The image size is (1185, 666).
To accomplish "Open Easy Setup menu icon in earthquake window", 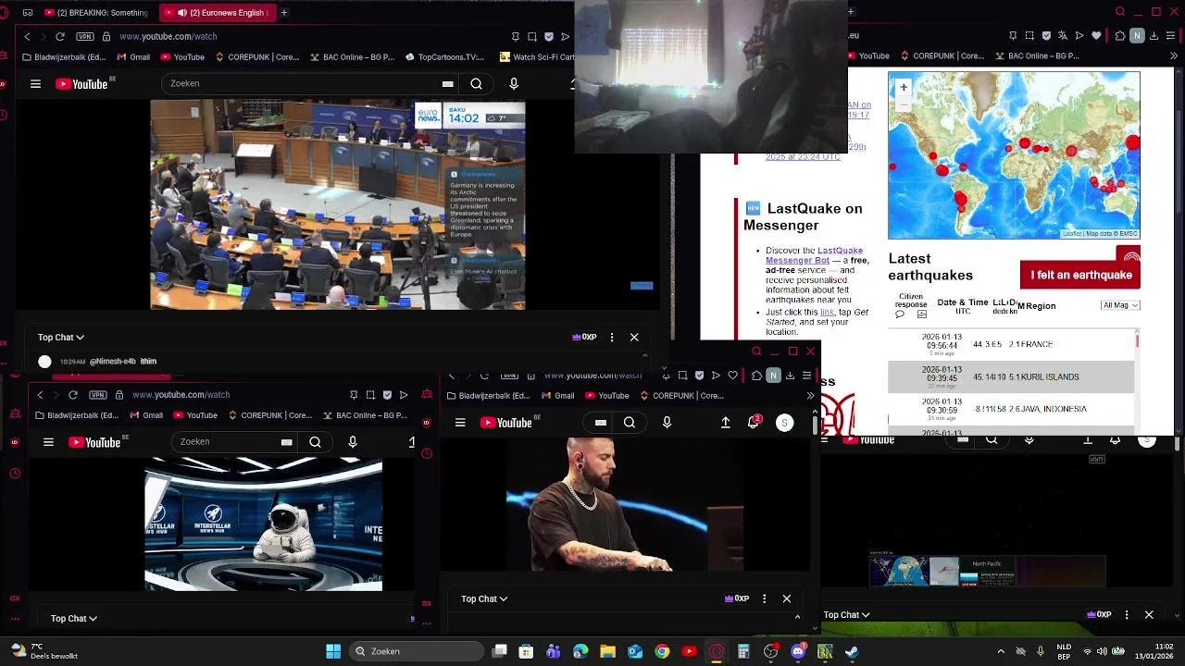I will coord(1171,36).
